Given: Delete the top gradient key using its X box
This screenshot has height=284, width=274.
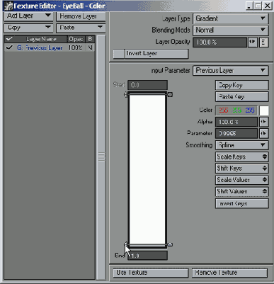Looking at the screenshot, I should point(170,95).
